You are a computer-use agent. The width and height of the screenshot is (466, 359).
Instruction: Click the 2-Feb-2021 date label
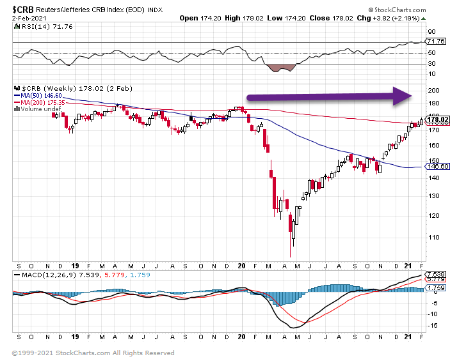click(x=29, y=19)
